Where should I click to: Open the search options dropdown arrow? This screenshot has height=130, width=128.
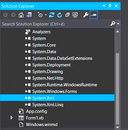[x=118, y=24]
